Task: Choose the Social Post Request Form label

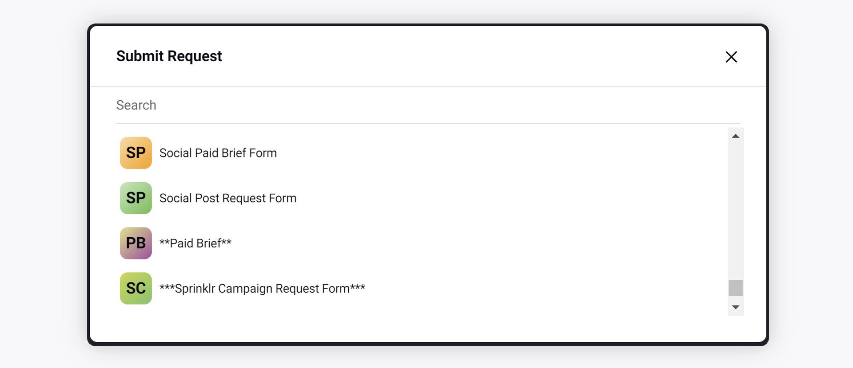Action: [x=228, y=198]
